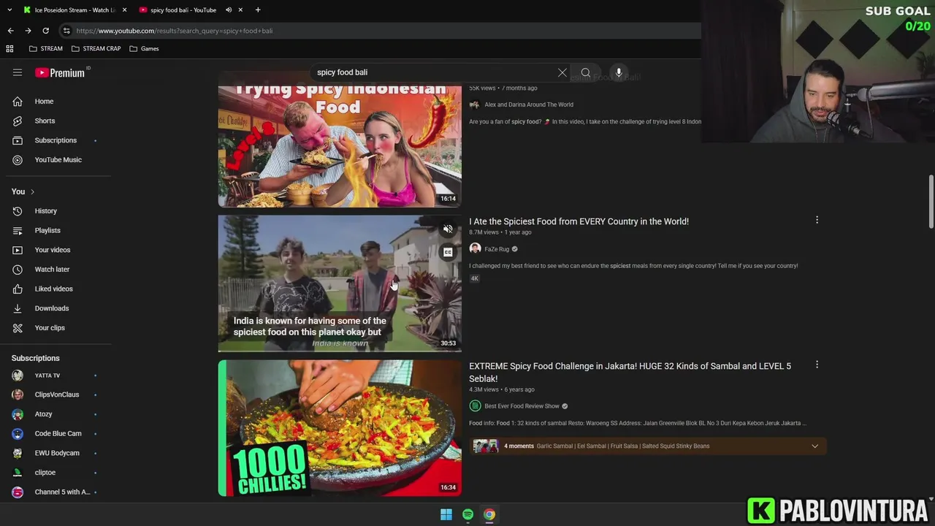
Task: Close the spicy food bali tab
Action: pyautogui.click(x=241, y=10)
